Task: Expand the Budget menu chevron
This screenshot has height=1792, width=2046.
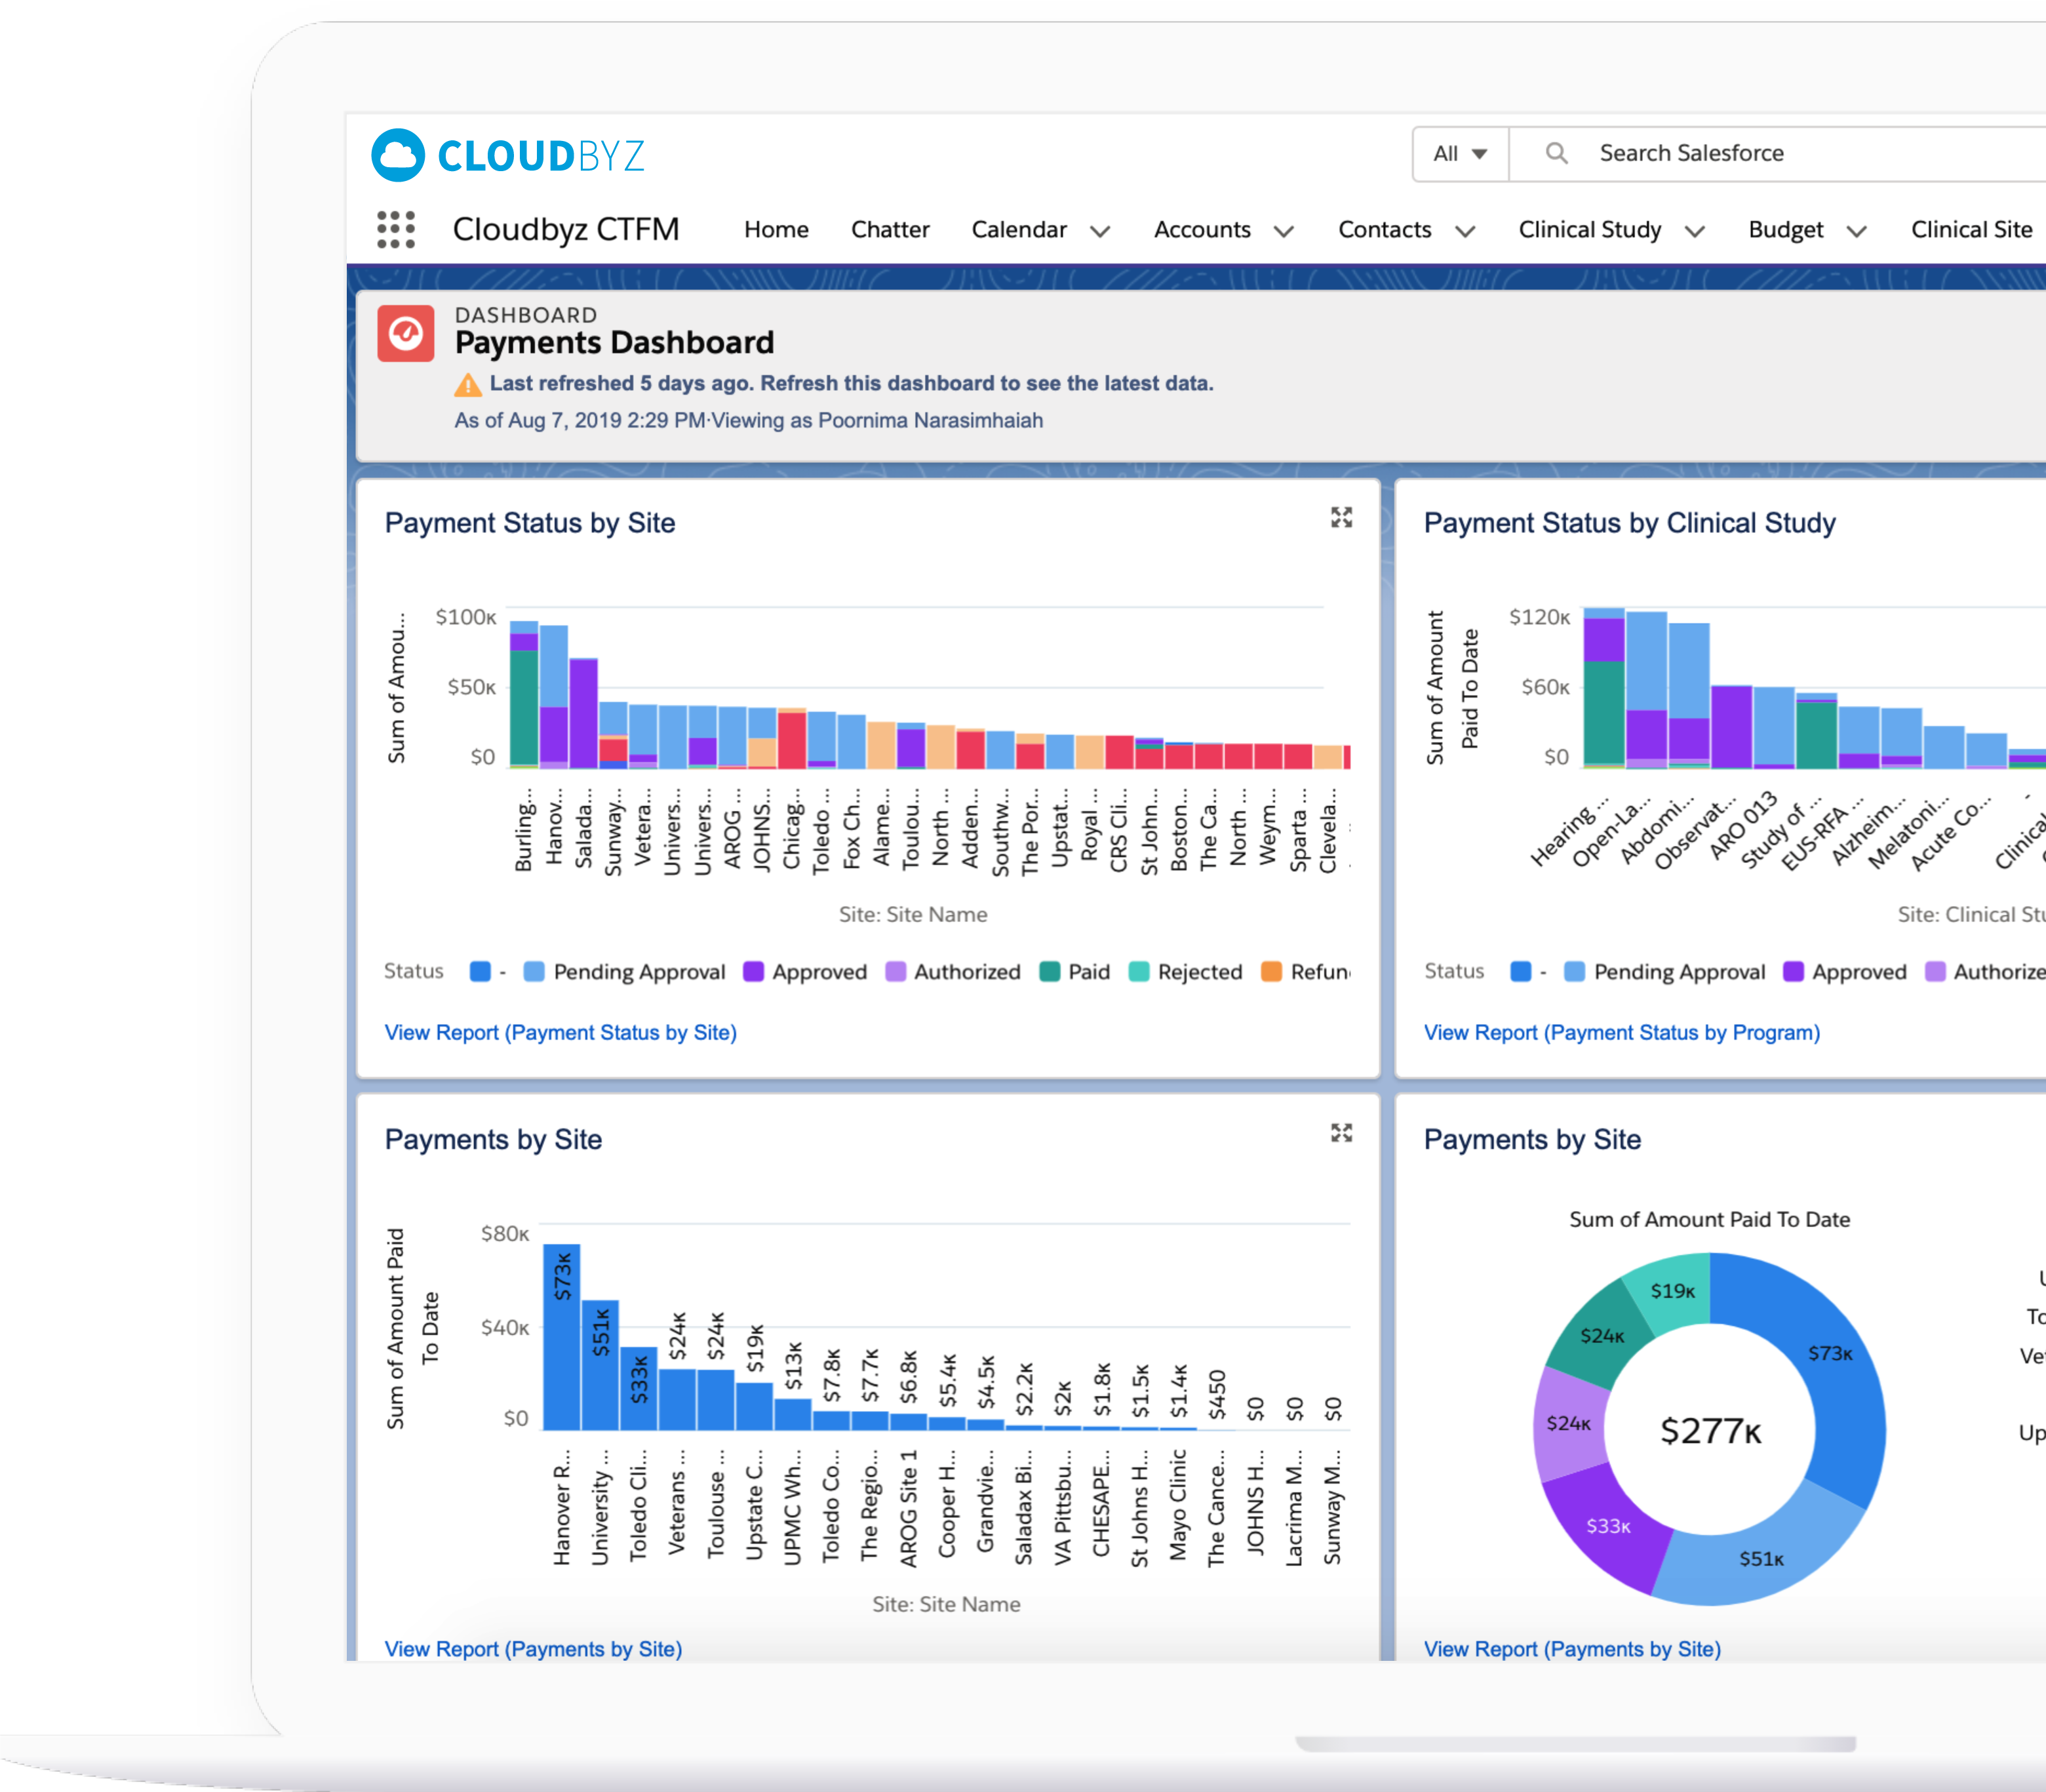Action: click(1857, 231)
